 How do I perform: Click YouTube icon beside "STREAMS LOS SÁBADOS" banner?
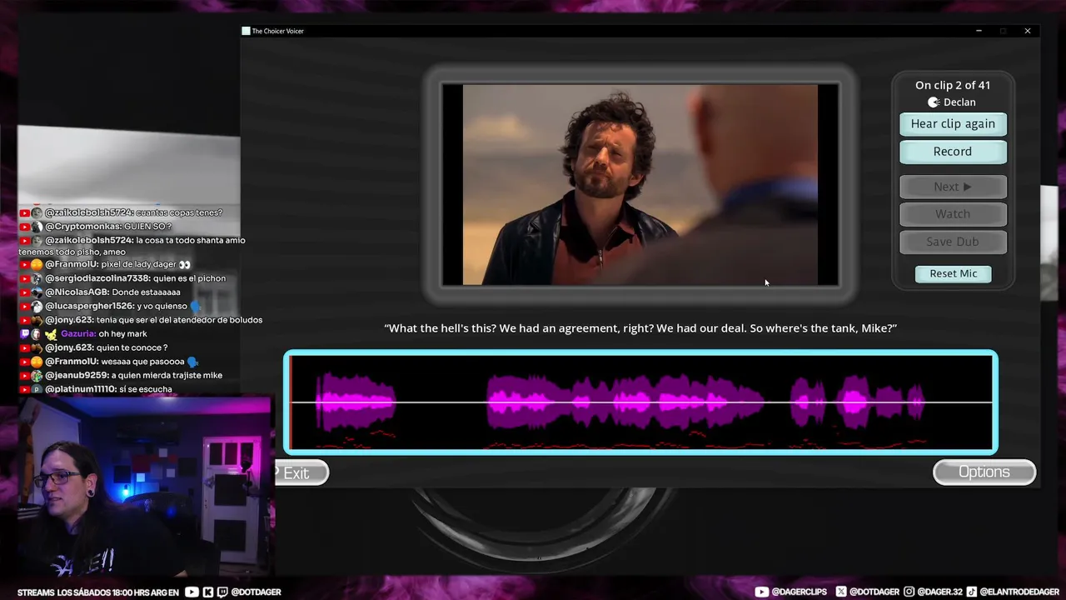192,592
